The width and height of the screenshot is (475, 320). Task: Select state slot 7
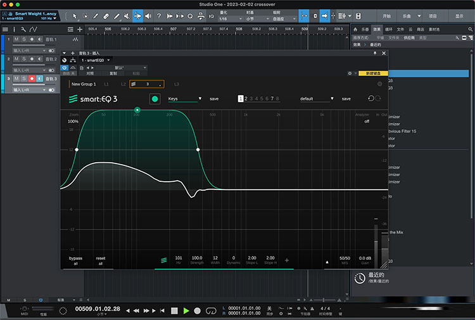point(272,99)
